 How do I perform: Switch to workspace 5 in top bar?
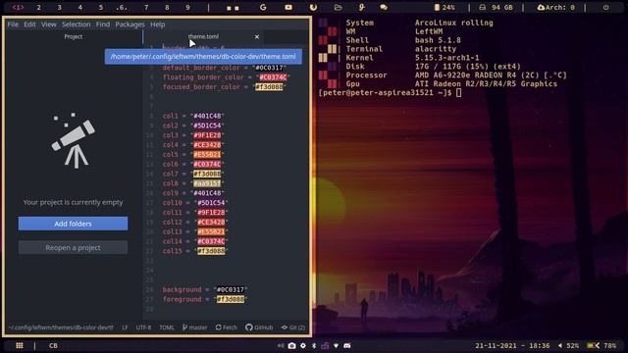pos(100,7)
